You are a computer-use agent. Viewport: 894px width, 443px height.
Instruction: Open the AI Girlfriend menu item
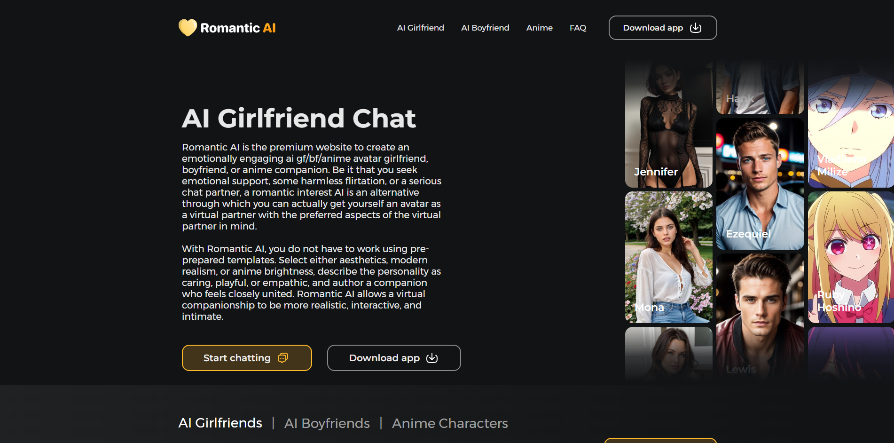(421, 28)
